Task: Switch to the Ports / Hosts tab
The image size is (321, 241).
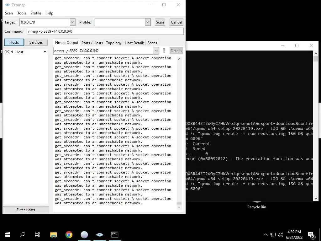Action: (x=92, y=43)
